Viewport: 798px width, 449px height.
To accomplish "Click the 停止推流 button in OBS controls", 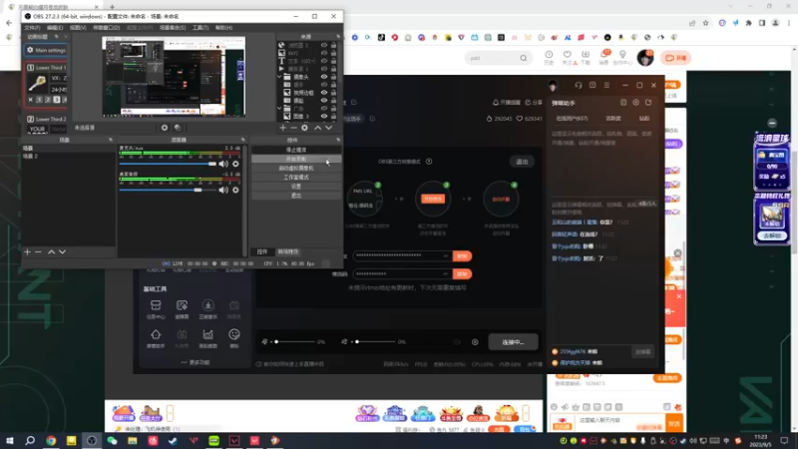I will tap(296, 150).
